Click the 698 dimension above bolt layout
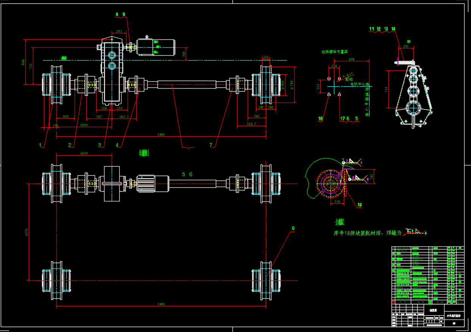The image size is (471, 332). [x=351, y=59]
